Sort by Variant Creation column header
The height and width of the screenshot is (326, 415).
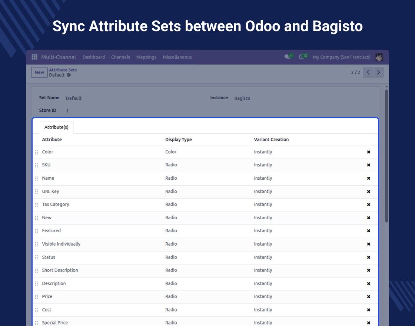pyautogui.click(x=271, y=139)
